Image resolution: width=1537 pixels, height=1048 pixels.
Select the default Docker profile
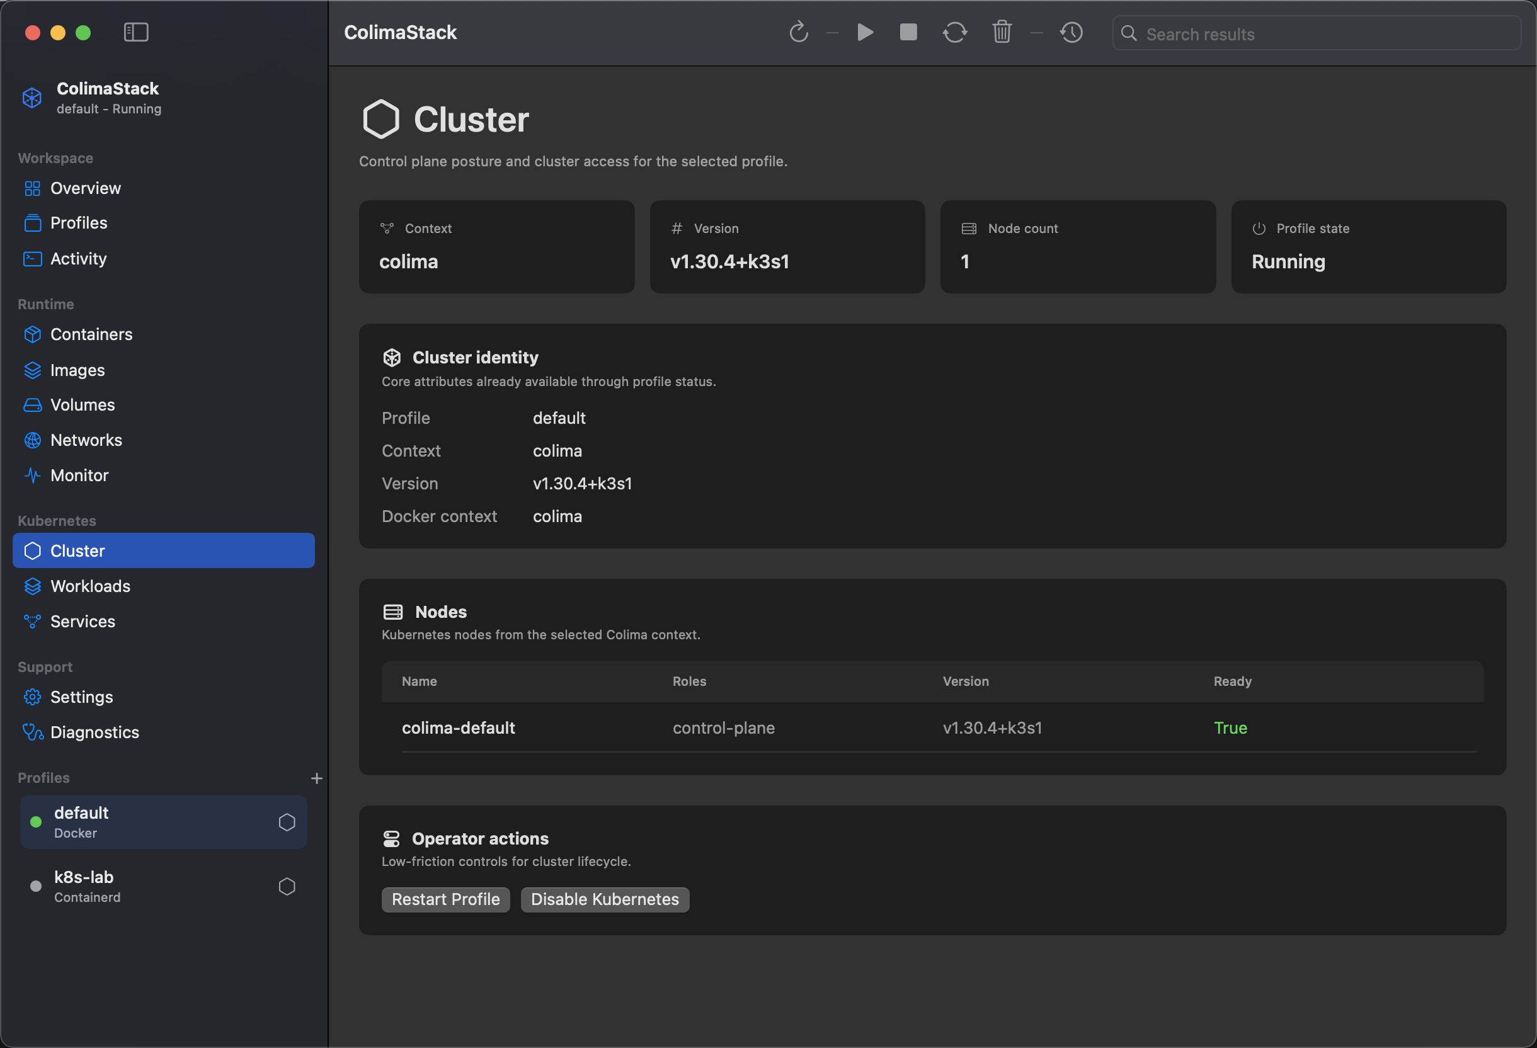point(163,822)
